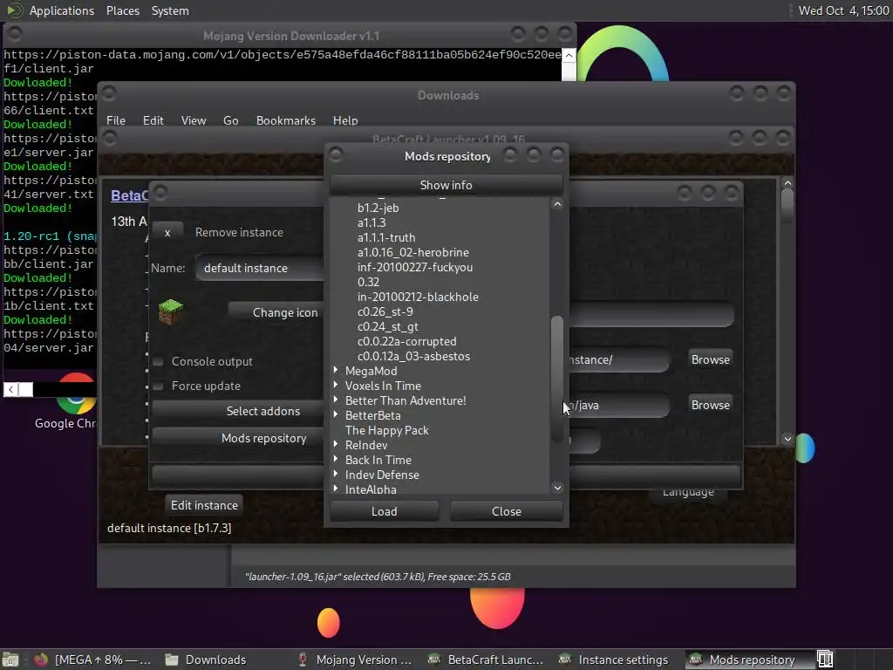Select 'c0.24_st_gt' in mods list
The width and height of the screenshot is (893, 670).
[387, 326]
